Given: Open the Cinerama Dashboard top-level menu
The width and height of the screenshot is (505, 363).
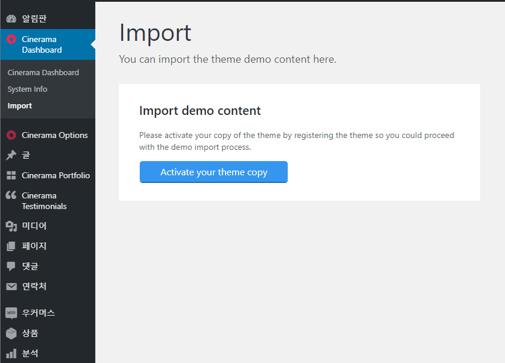Looking at the screenshot, I should click(x=48, y=44).
